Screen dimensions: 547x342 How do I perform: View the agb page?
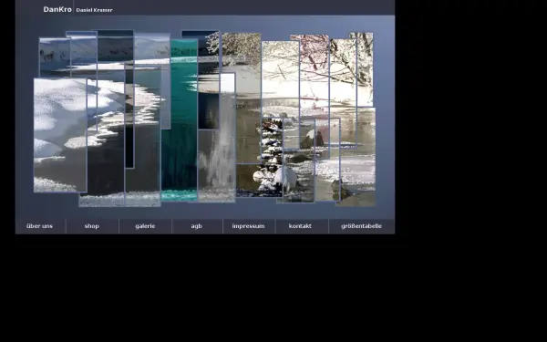tap(197, 226)
